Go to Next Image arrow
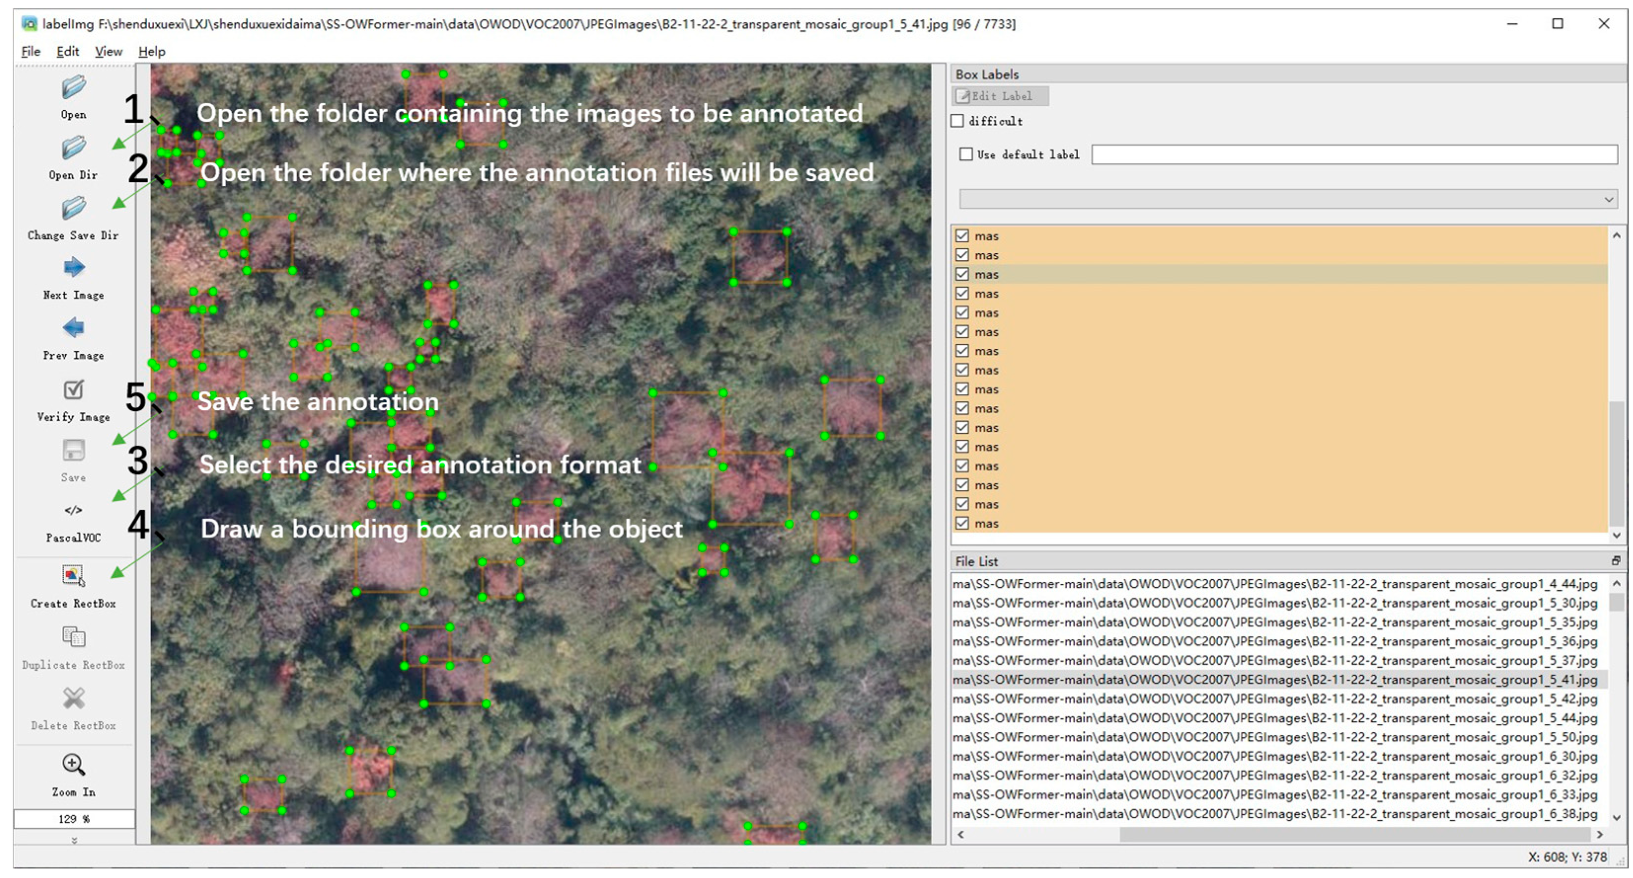Viewport: 1633px width, 878px height. coord(74,268)
